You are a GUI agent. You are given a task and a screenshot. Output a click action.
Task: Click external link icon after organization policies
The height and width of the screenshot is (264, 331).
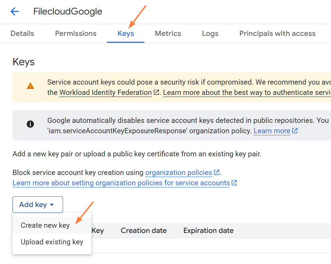217,173
